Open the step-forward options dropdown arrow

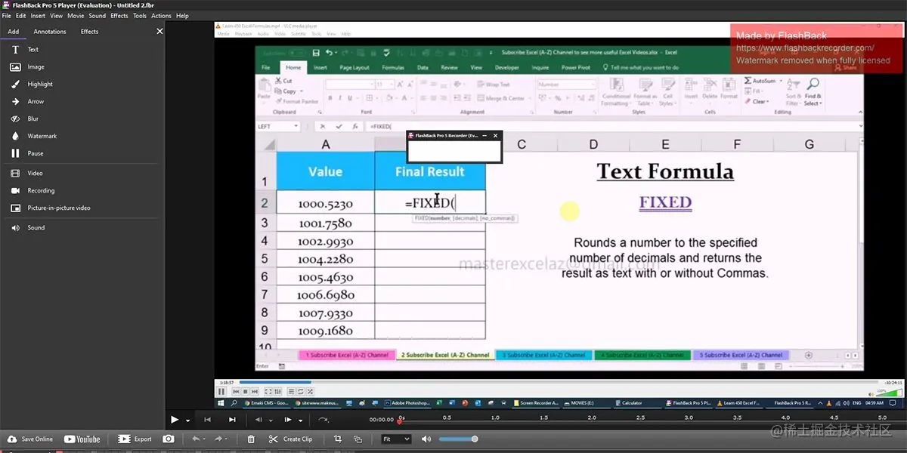click(300, 421)
